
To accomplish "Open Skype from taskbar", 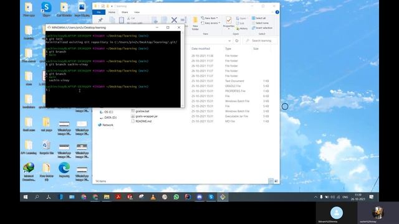I will [211, 197].
